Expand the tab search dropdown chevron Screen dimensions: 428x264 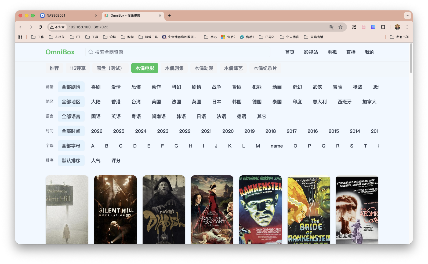[x=407, y=16]
